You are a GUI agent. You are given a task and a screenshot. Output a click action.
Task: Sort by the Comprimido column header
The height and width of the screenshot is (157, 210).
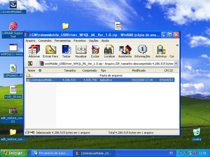click(88, 71)
